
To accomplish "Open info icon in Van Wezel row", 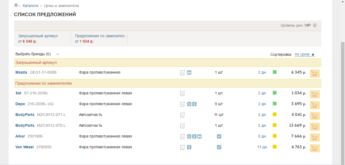I will pos(189,147).
